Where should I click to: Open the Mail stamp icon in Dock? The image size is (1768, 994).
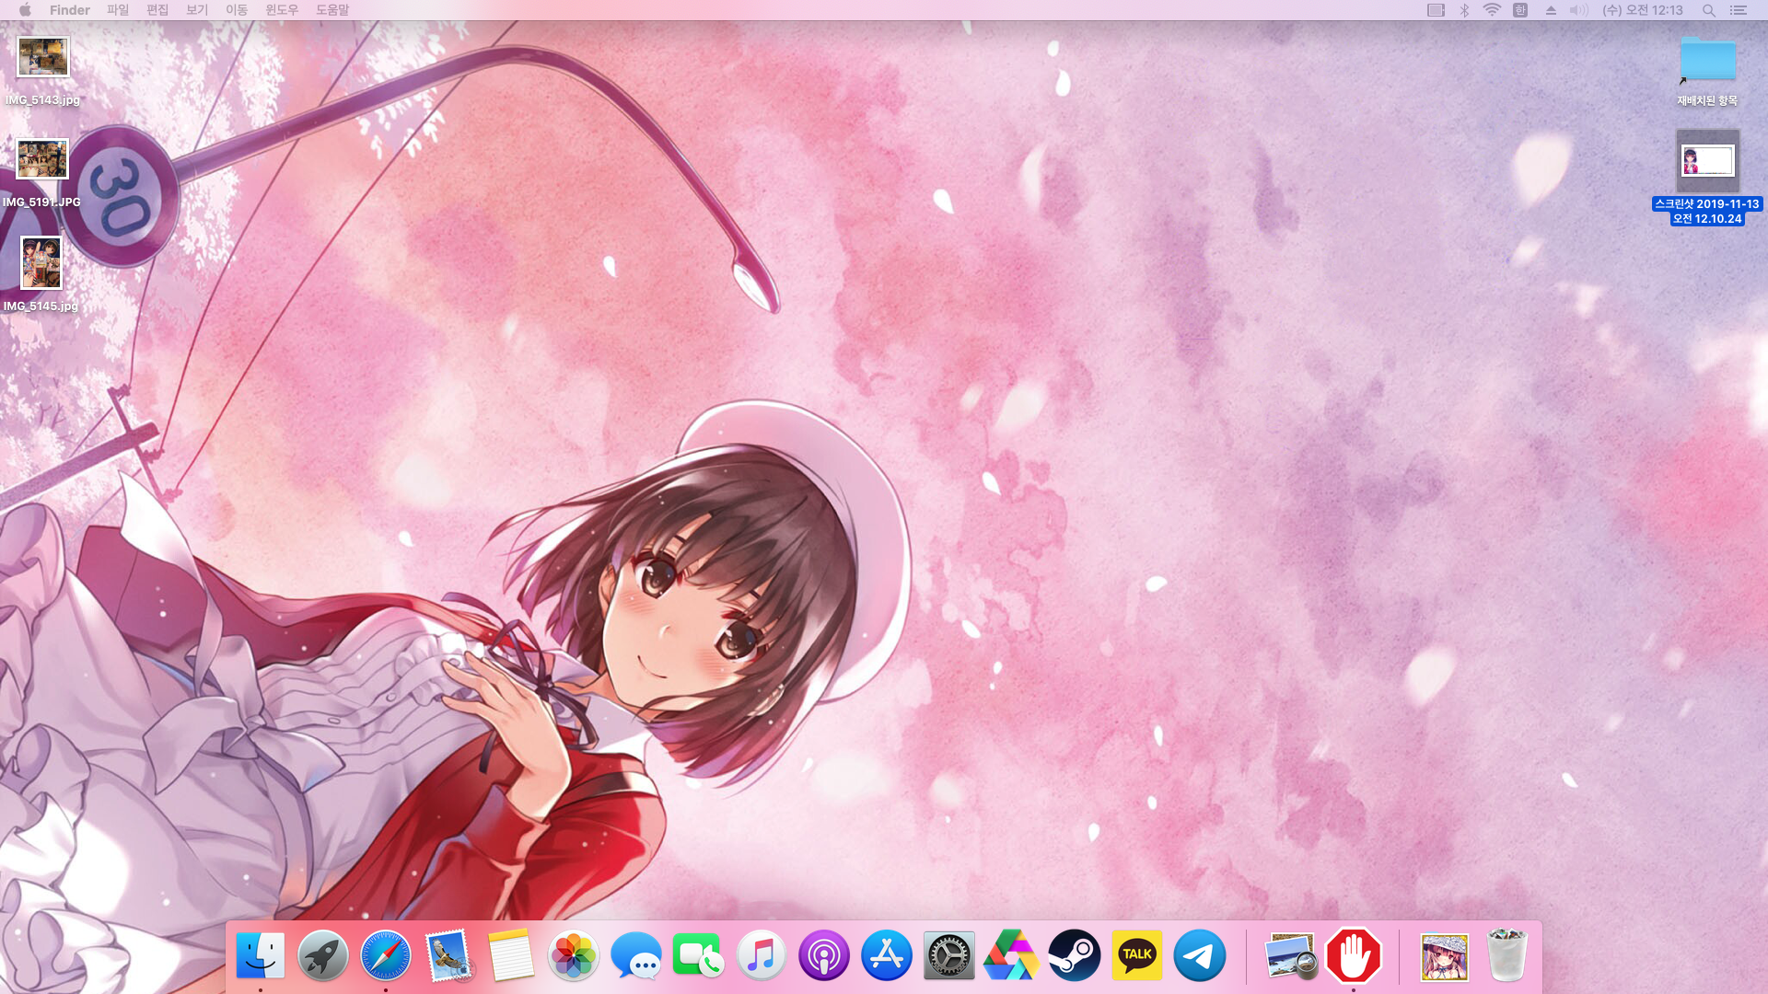(448, 955)
